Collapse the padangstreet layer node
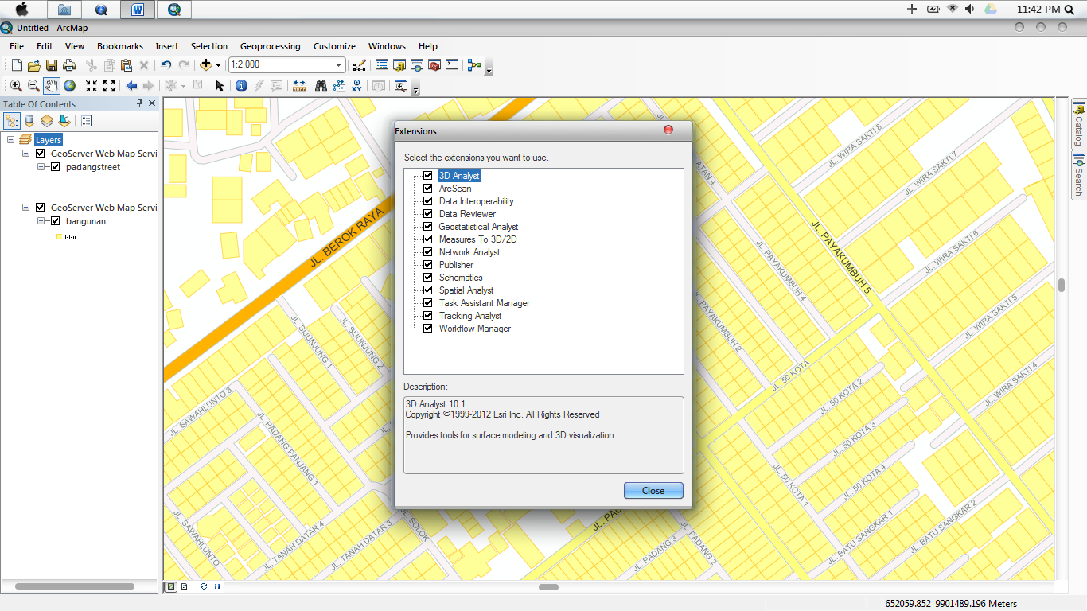This screenshot has height=611, width=1087. coord(41,167)
